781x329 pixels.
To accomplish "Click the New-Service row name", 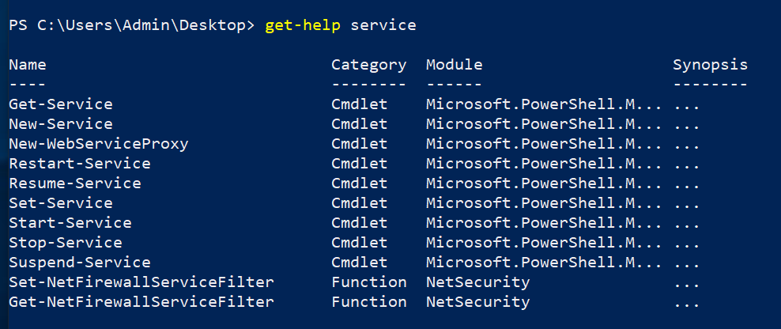I will (61, 124).
